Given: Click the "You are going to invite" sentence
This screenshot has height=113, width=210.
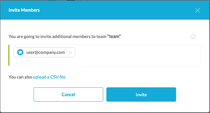Looking at the screenshot, I should pos(39,37).
